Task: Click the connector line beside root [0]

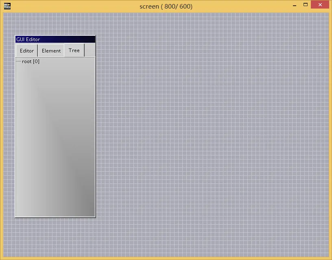Action: pyautogui.click(x=18, y=61)
